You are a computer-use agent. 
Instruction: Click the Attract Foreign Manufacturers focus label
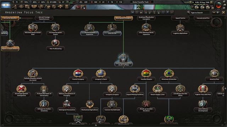pos(44,18)
